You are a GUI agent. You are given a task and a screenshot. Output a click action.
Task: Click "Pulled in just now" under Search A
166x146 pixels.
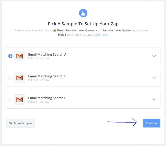click(x=38, y=58)
